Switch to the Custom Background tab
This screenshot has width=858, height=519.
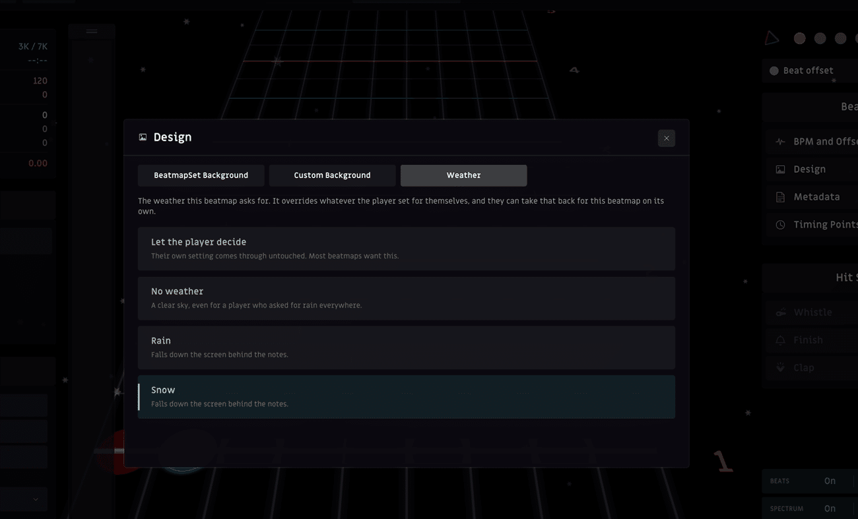tap(332, 175)
